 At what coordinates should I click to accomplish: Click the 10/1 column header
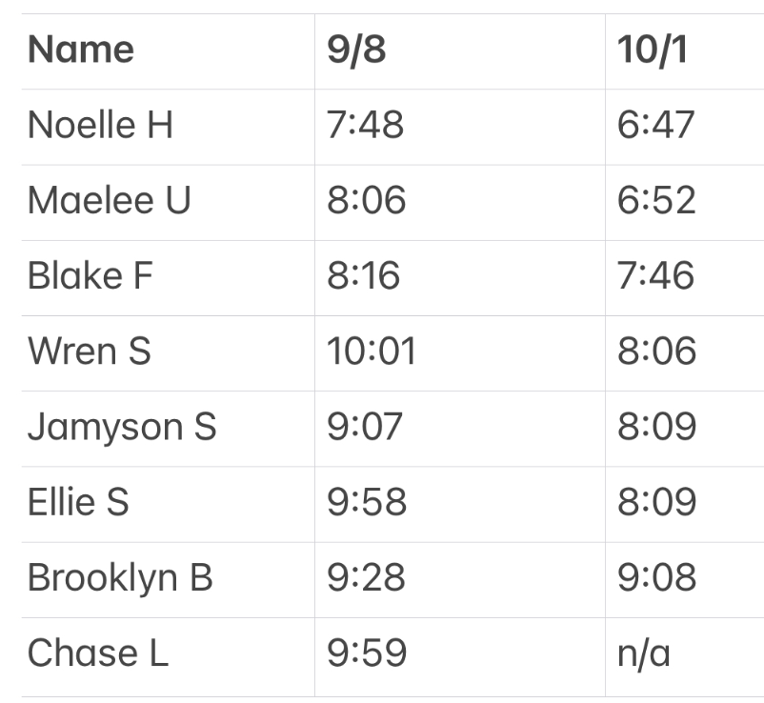[652, 50]
